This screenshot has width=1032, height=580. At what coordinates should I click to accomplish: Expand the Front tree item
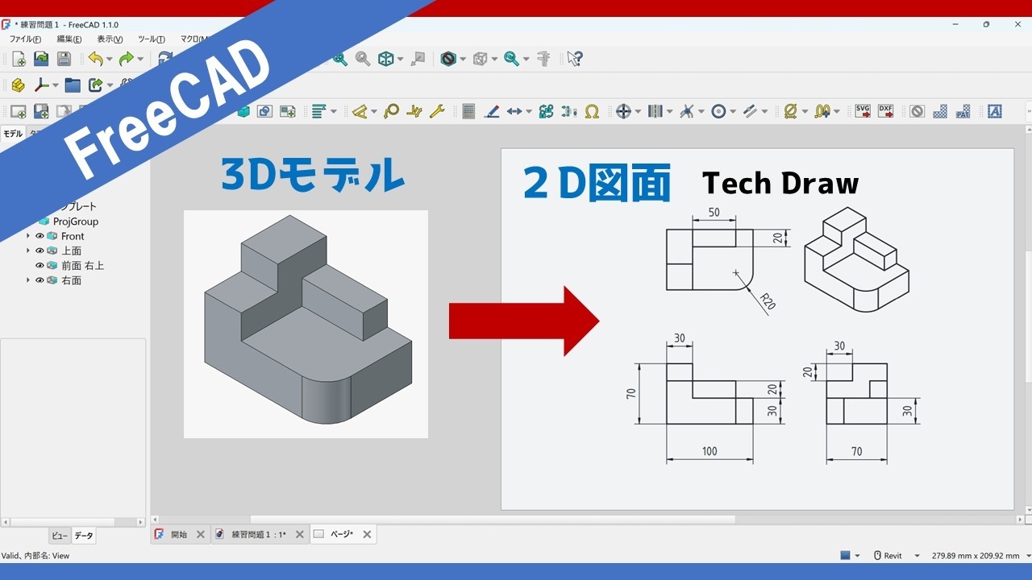(28, 236)
